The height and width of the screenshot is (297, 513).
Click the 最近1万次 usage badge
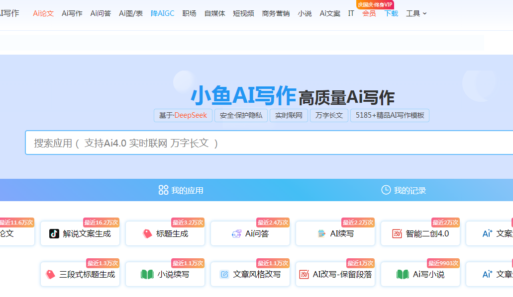(x=361, y=263)
